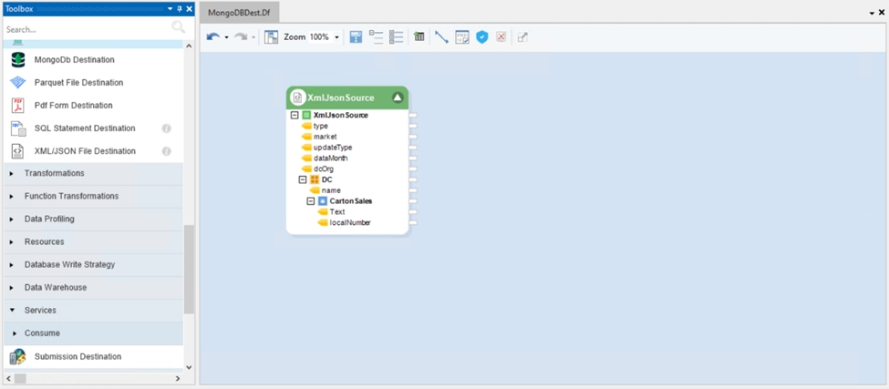
Task: Click the Redo arrow icon
Action: (x=241, y=36)
